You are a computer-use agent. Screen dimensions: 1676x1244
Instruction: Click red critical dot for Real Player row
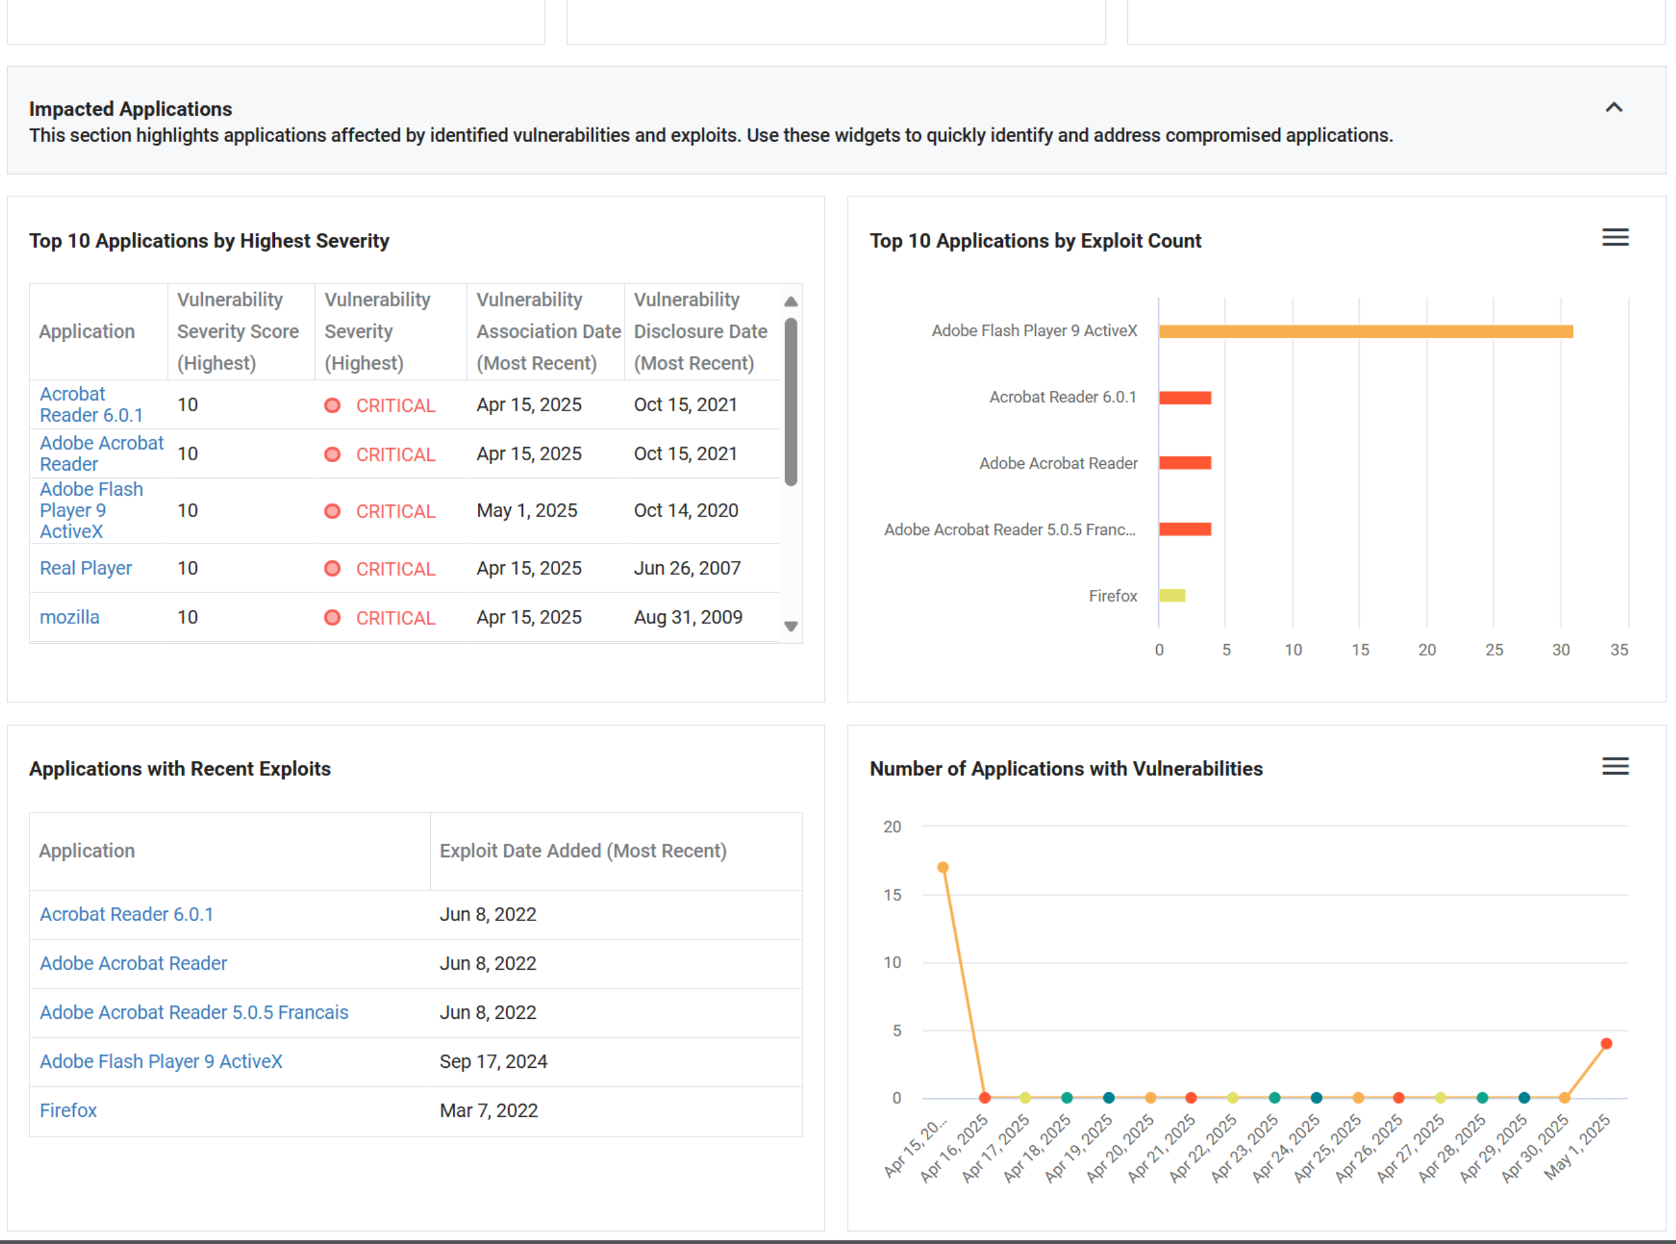(x=332, y=568)
